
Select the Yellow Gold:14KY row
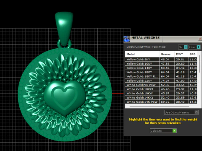[x=161, y=68]
